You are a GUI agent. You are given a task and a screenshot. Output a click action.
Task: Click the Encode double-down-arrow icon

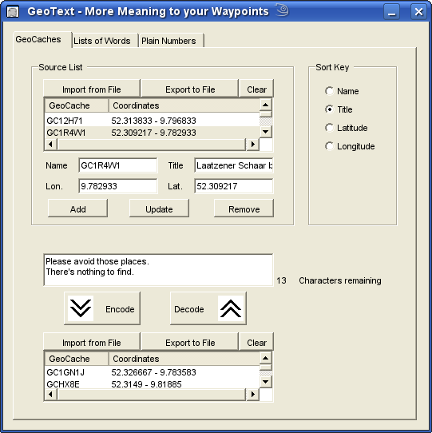click(81, 308)
